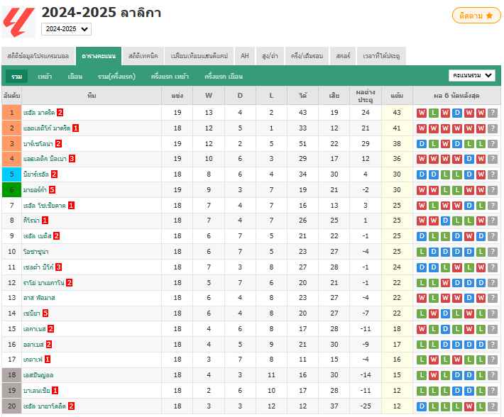This screenshot has height=417, width=504.
Task: Select the ตารางคะแนน standings tab
Action: [x=99, y=56]
